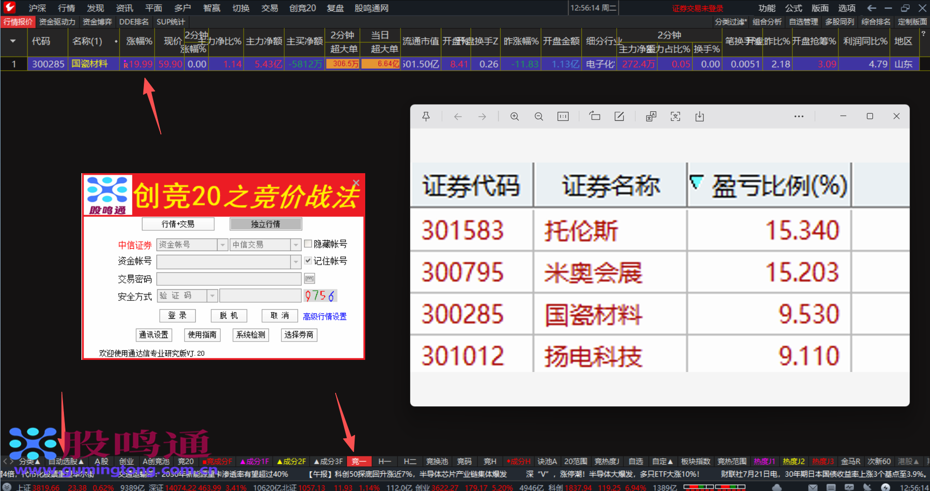Viewport: 930px width, 491px height.
Task: Extract text from image via OCR icon
Action: point(675,117)
